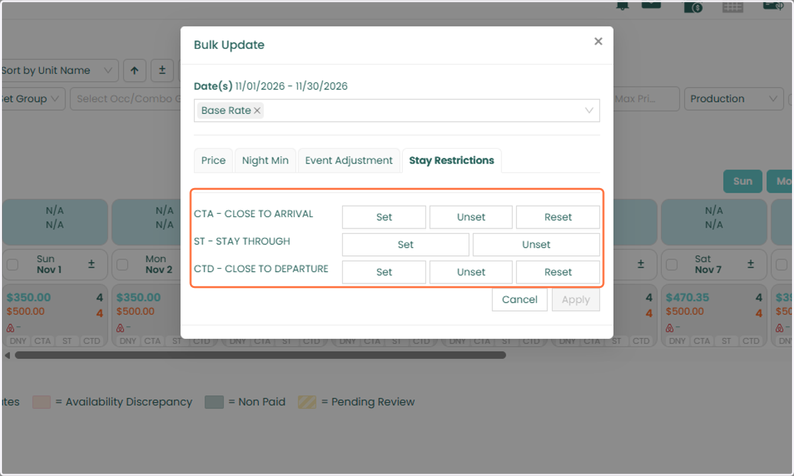Click the Non Paid legend swatch
This screenshot has width=794, height=476.
point(214,402)
